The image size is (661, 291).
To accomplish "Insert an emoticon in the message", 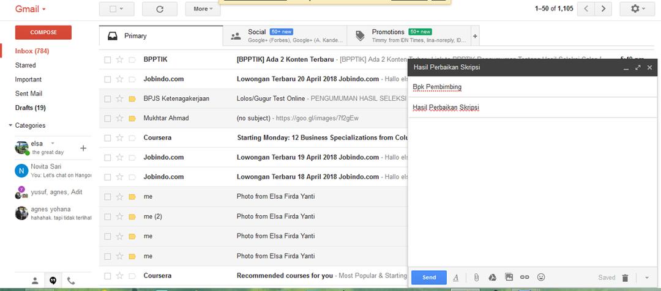I will pos(541,277).
